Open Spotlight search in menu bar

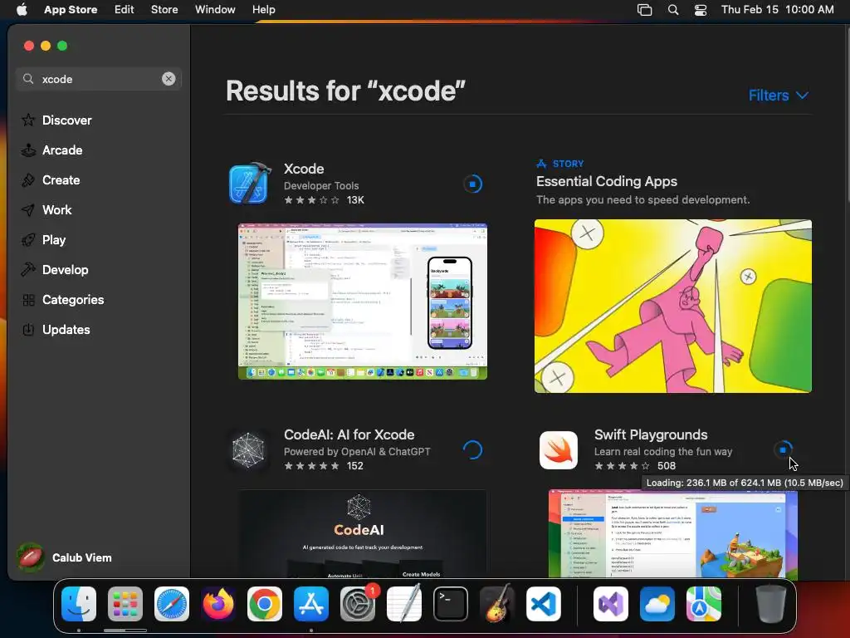(672, 10)
